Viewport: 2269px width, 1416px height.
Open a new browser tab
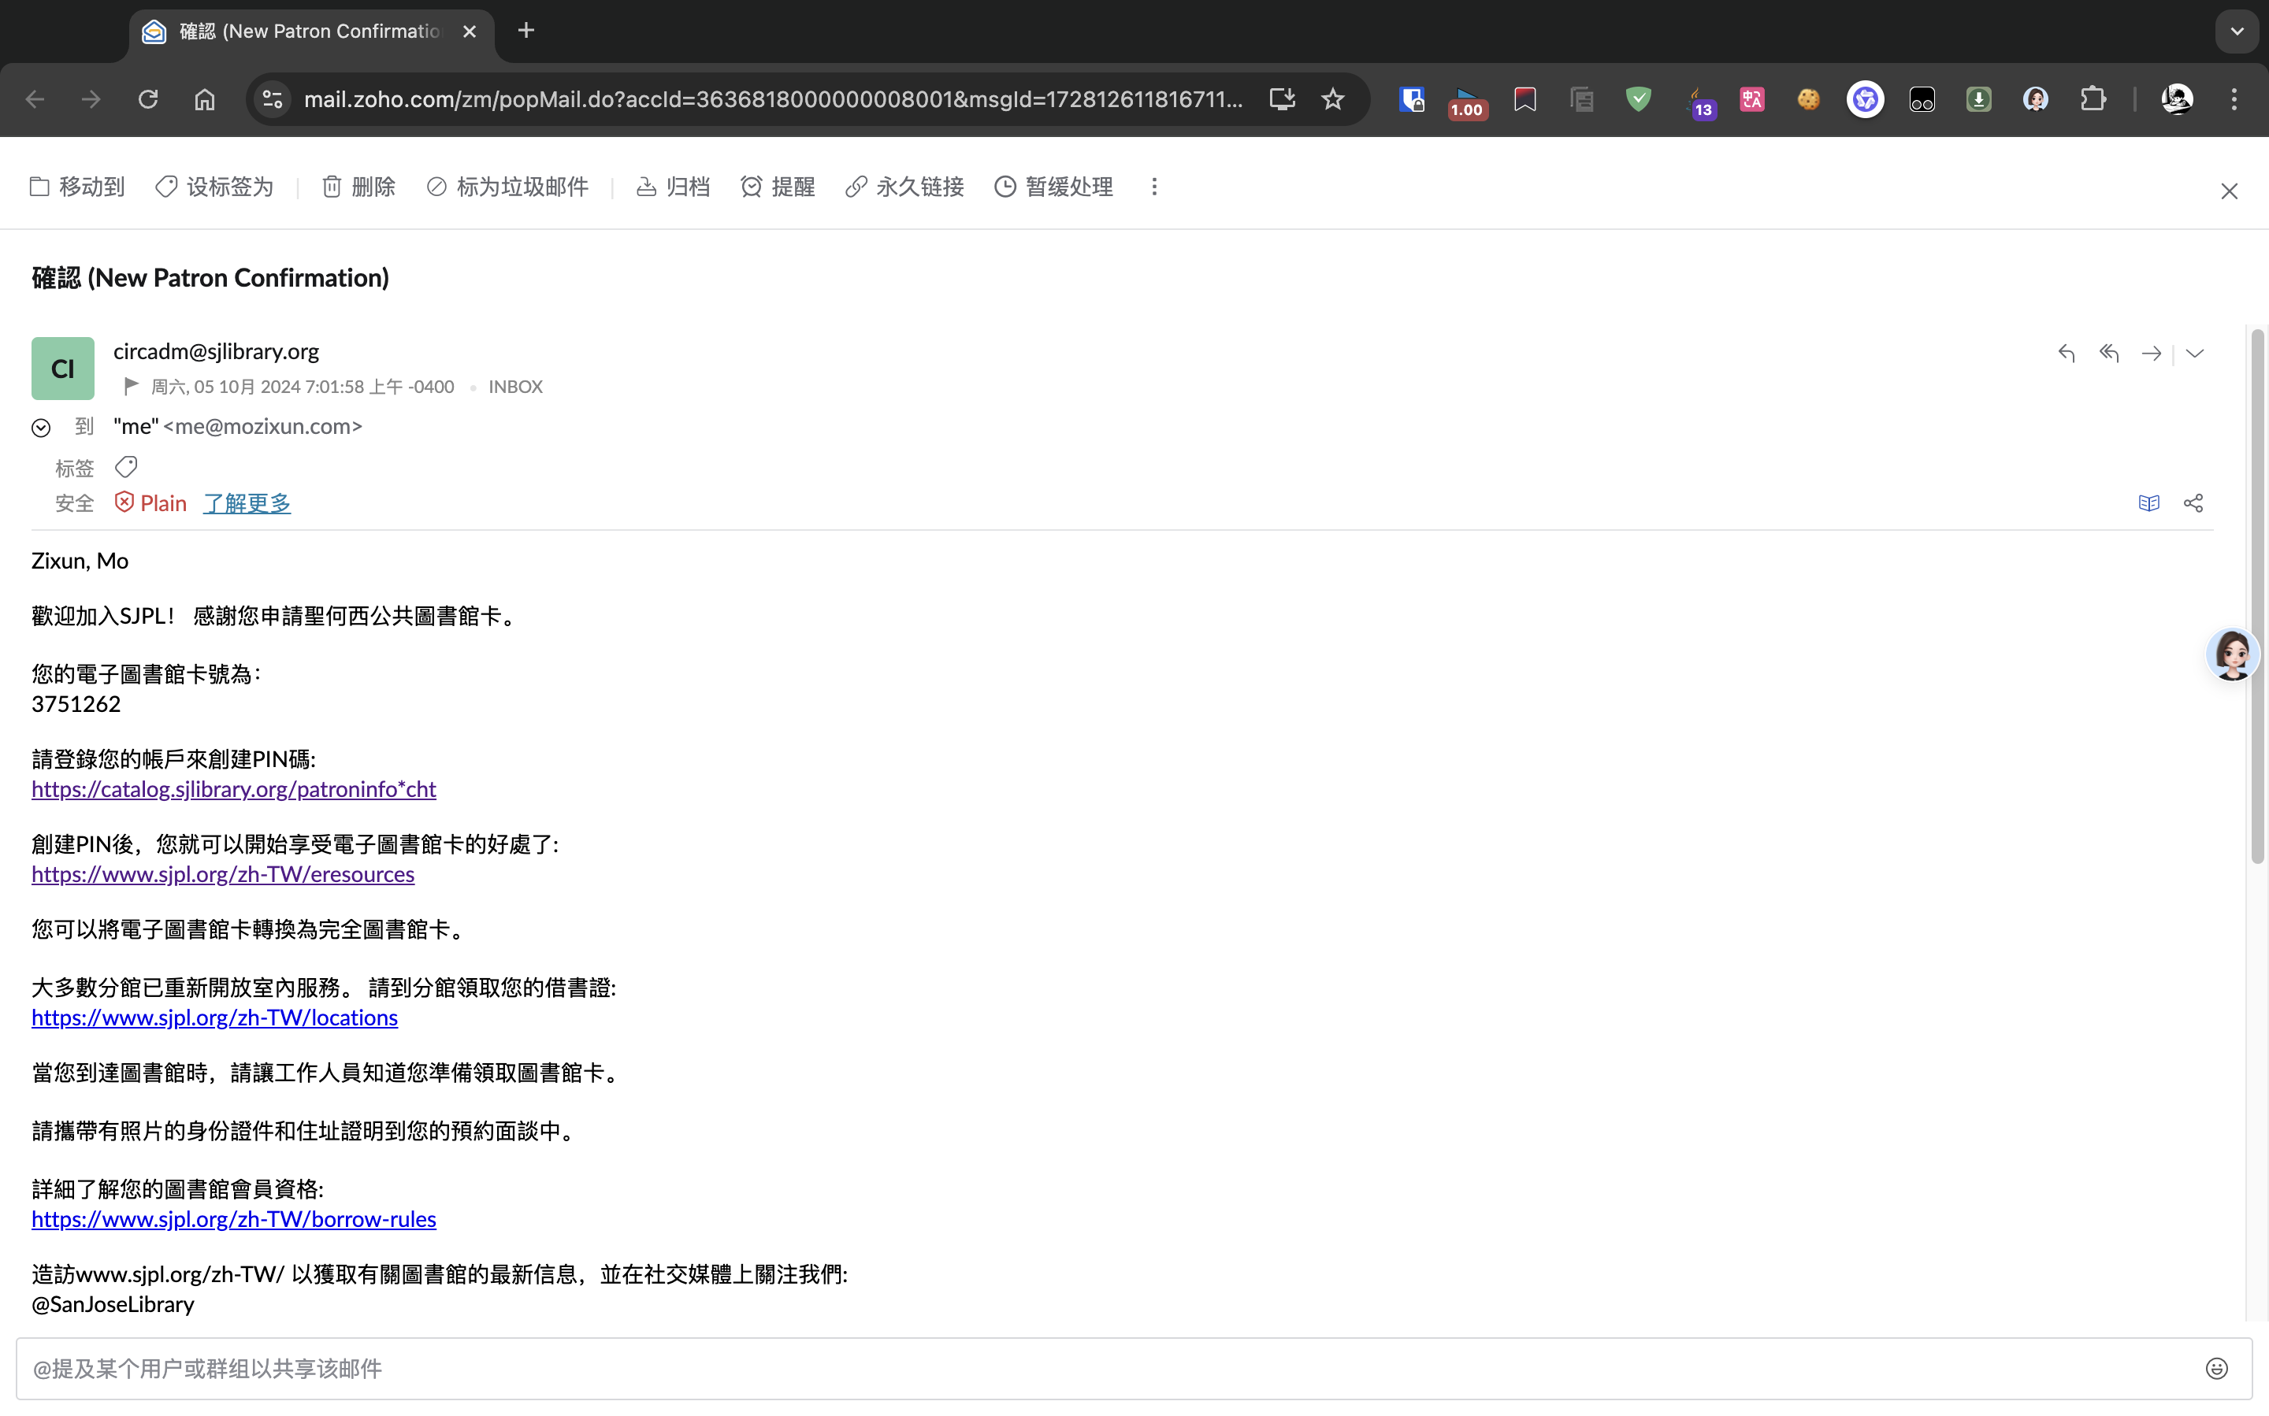[526, 31]
